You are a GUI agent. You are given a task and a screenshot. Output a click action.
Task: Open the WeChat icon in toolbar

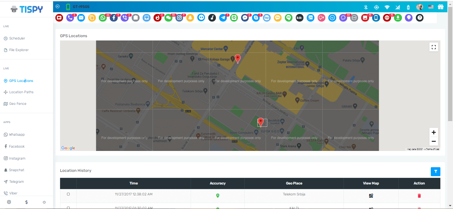[x=168, y=18]
